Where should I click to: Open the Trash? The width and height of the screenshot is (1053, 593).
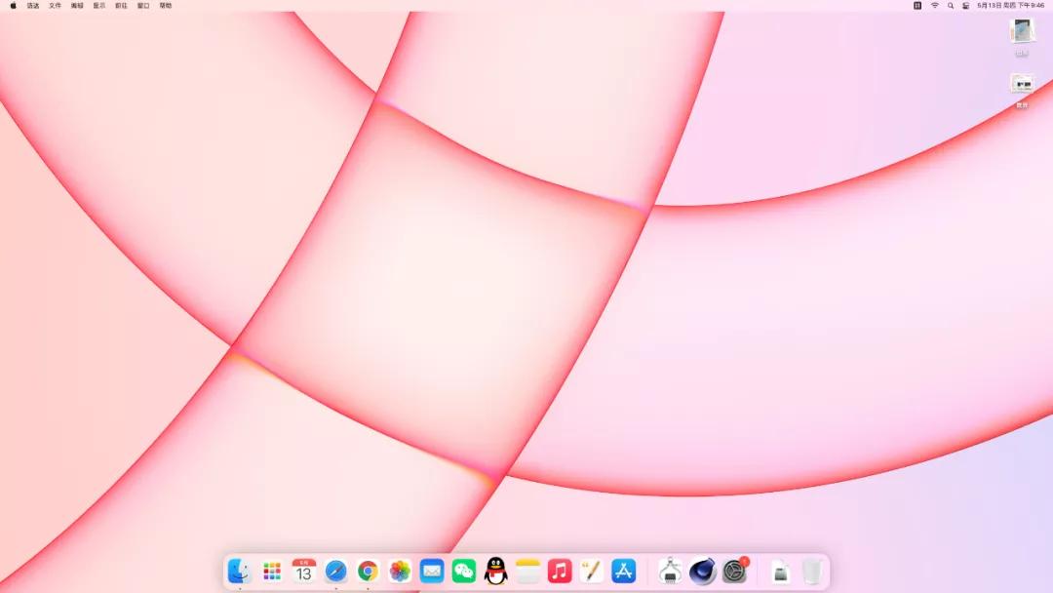click(811, 572)
